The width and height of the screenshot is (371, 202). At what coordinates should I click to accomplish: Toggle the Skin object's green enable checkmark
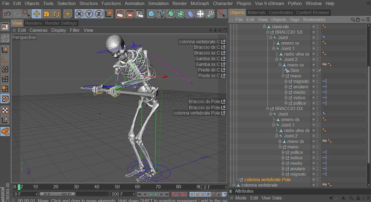pos(320,70)
